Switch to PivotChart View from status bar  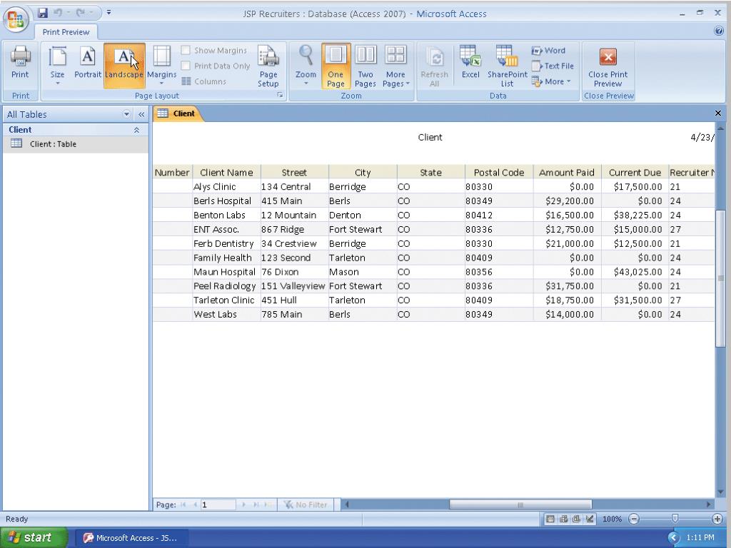coord(576,519)
